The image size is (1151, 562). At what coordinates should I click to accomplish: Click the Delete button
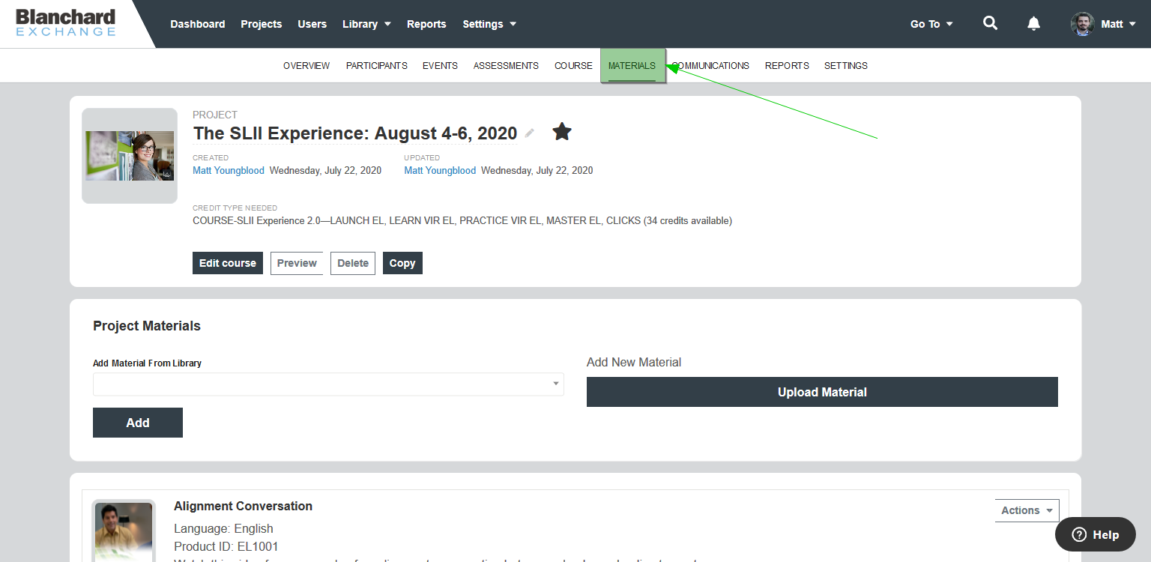click(353, 263)
